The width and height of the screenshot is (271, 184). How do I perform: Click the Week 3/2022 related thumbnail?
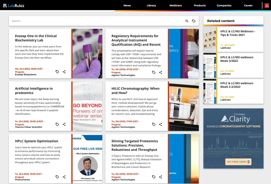[210, 65]
